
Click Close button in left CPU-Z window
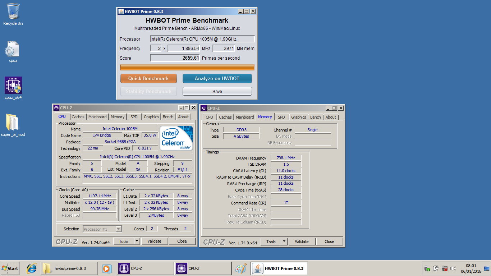[182, 241]
